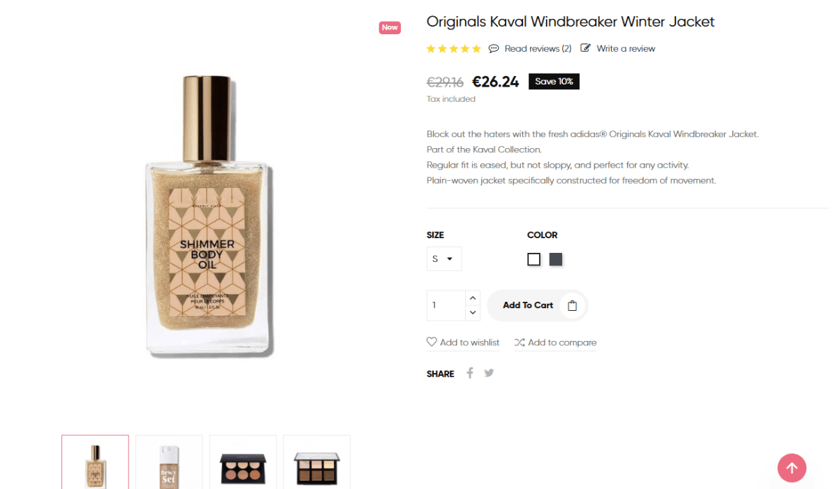Open the size S dropdown
The height and width of the screenshot is (489, 838).
pyautogui.click(x=444, y=258)
